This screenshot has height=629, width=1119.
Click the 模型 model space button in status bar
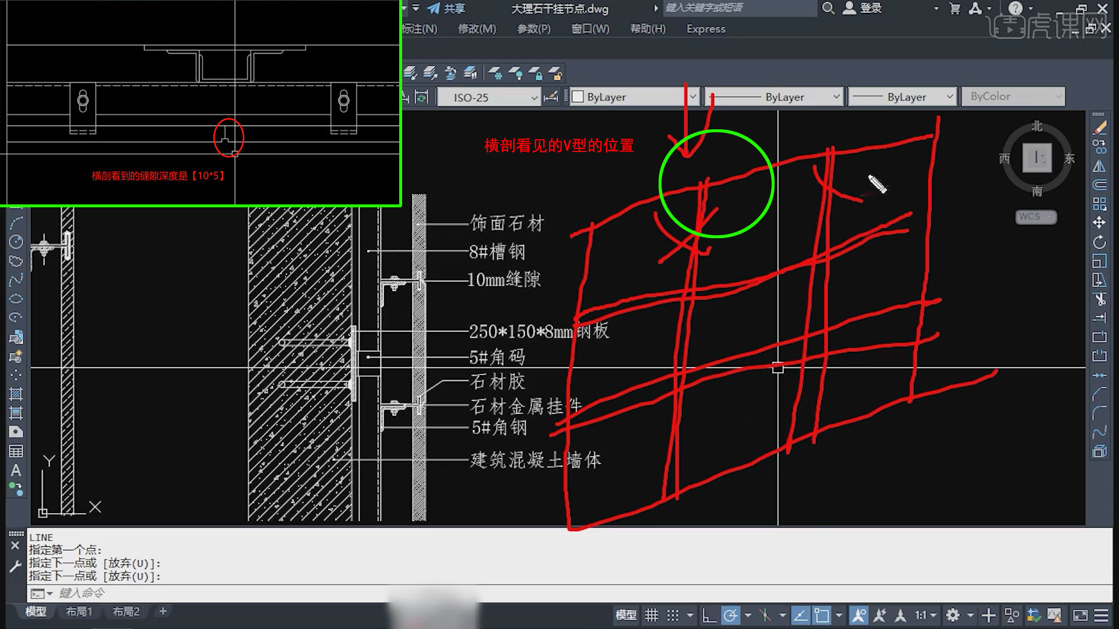click(626, 615)
